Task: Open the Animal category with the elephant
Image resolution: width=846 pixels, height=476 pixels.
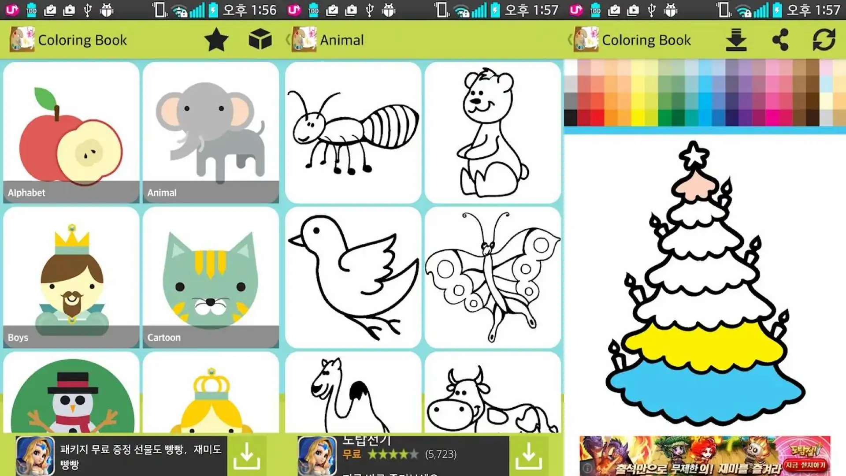Action: coord(211,132)
